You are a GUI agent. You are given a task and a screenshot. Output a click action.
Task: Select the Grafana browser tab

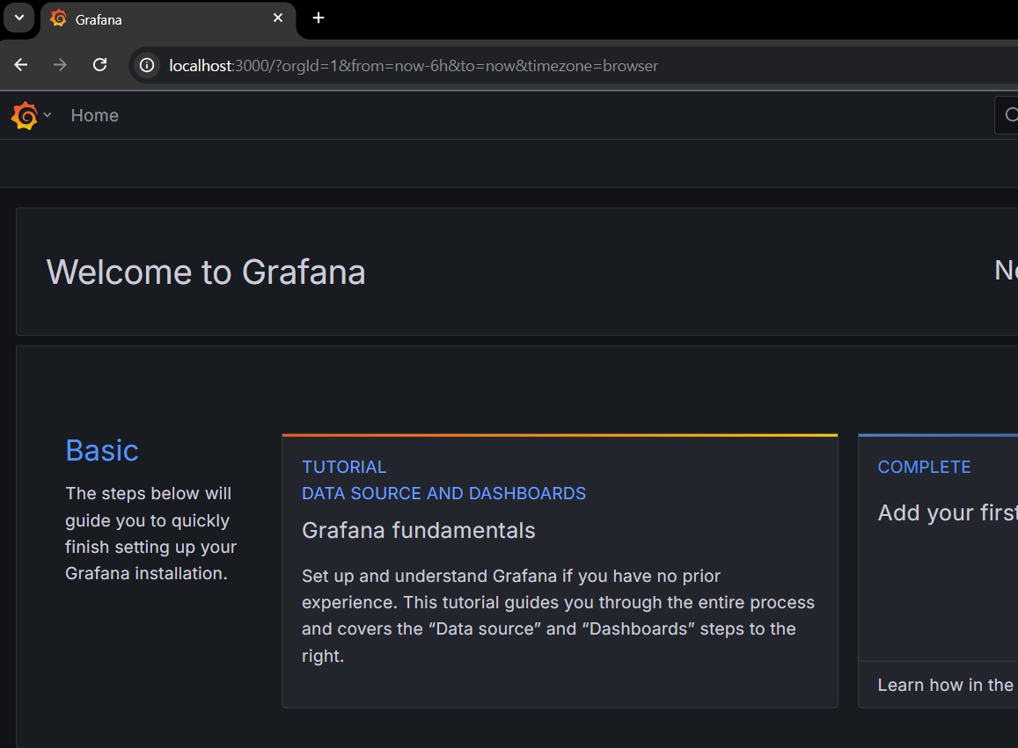click(168, 19)
